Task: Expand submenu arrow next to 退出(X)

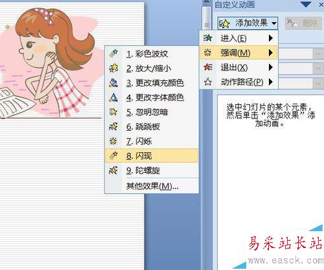Action: tap(271, 67)
